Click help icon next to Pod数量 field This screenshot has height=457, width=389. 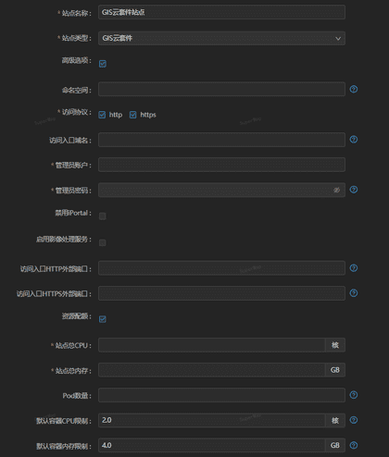[354, 395]
